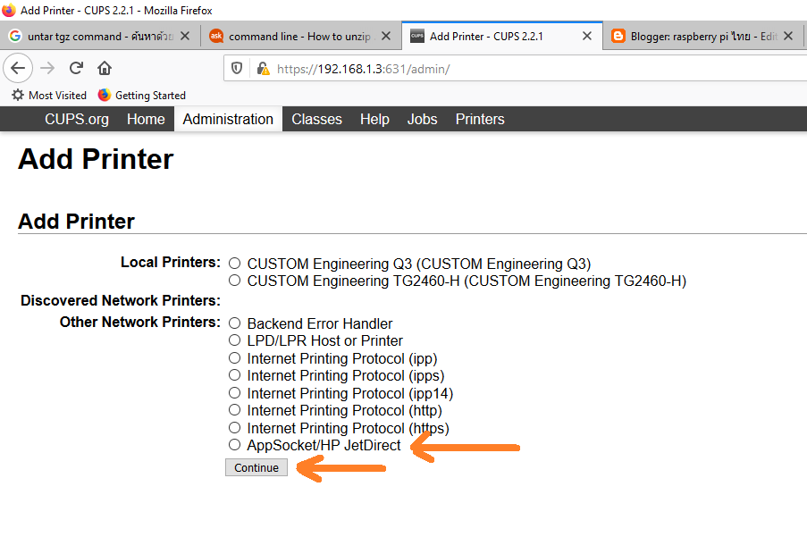Click the address bar URL field
The height and width of the screenshot is (537, 807).
tap(402, 68)
